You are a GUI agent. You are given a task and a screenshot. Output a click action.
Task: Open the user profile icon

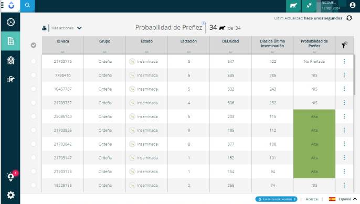[353, 5]
